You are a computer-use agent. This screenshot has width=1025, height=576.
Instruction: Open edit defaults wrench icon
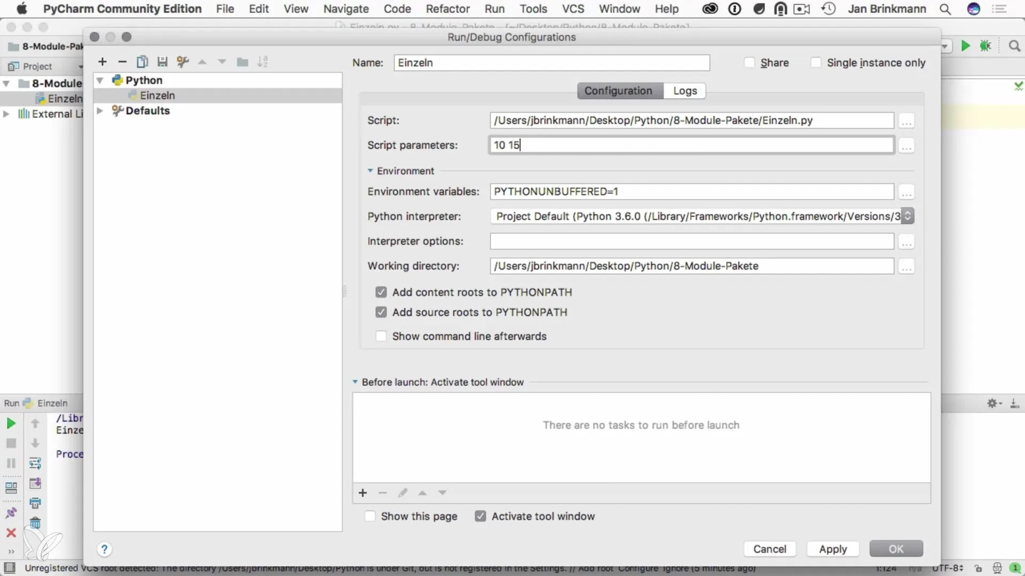click(183, 62)
